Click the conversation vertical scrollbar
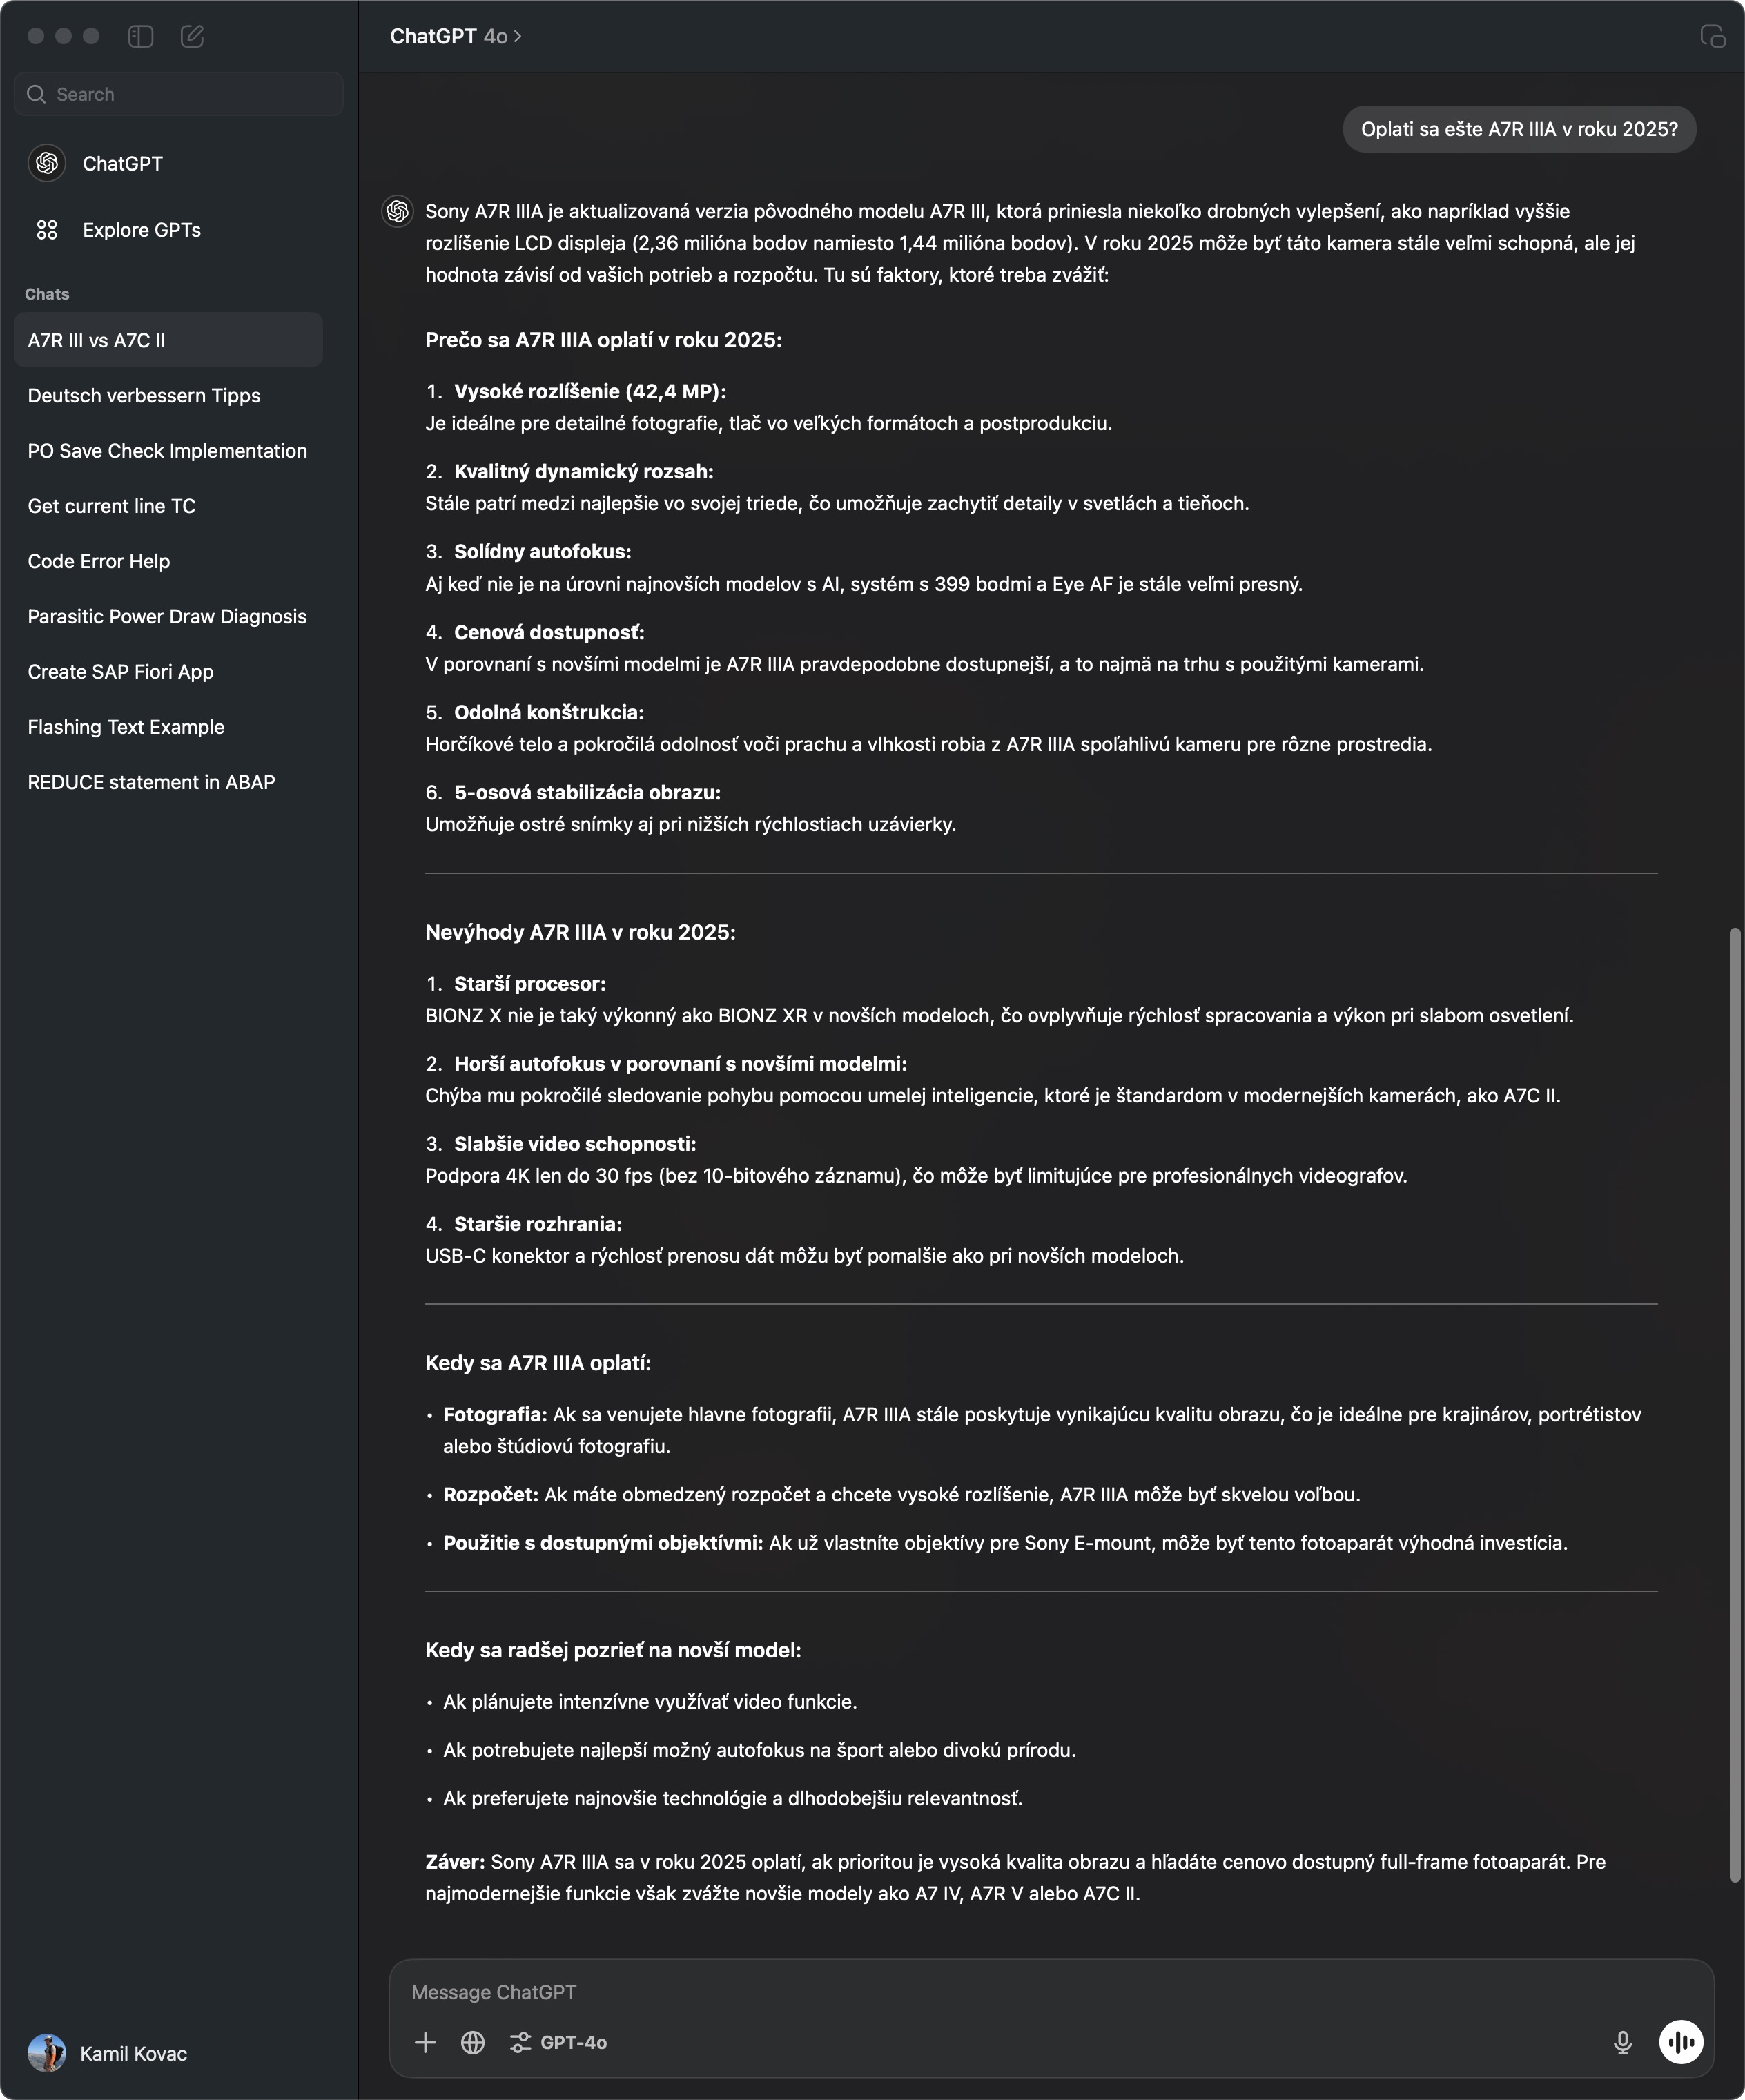Screen dimensions: 1745x2100 coord(1735,1405)
